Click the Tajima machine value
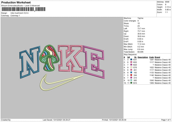The width and height of the screenshot is (172, 122). coord(140,18)
